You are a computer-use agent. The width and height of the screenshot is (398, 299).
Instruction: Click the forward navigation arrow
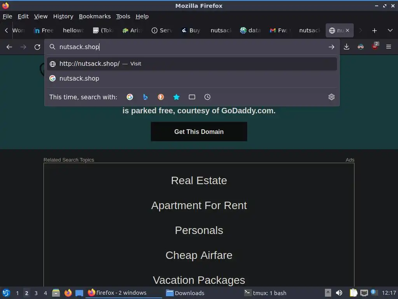pos(23,47)
